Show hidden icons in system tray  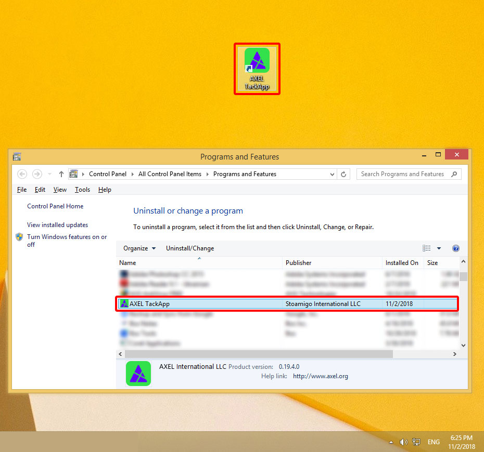coord(391,442)
